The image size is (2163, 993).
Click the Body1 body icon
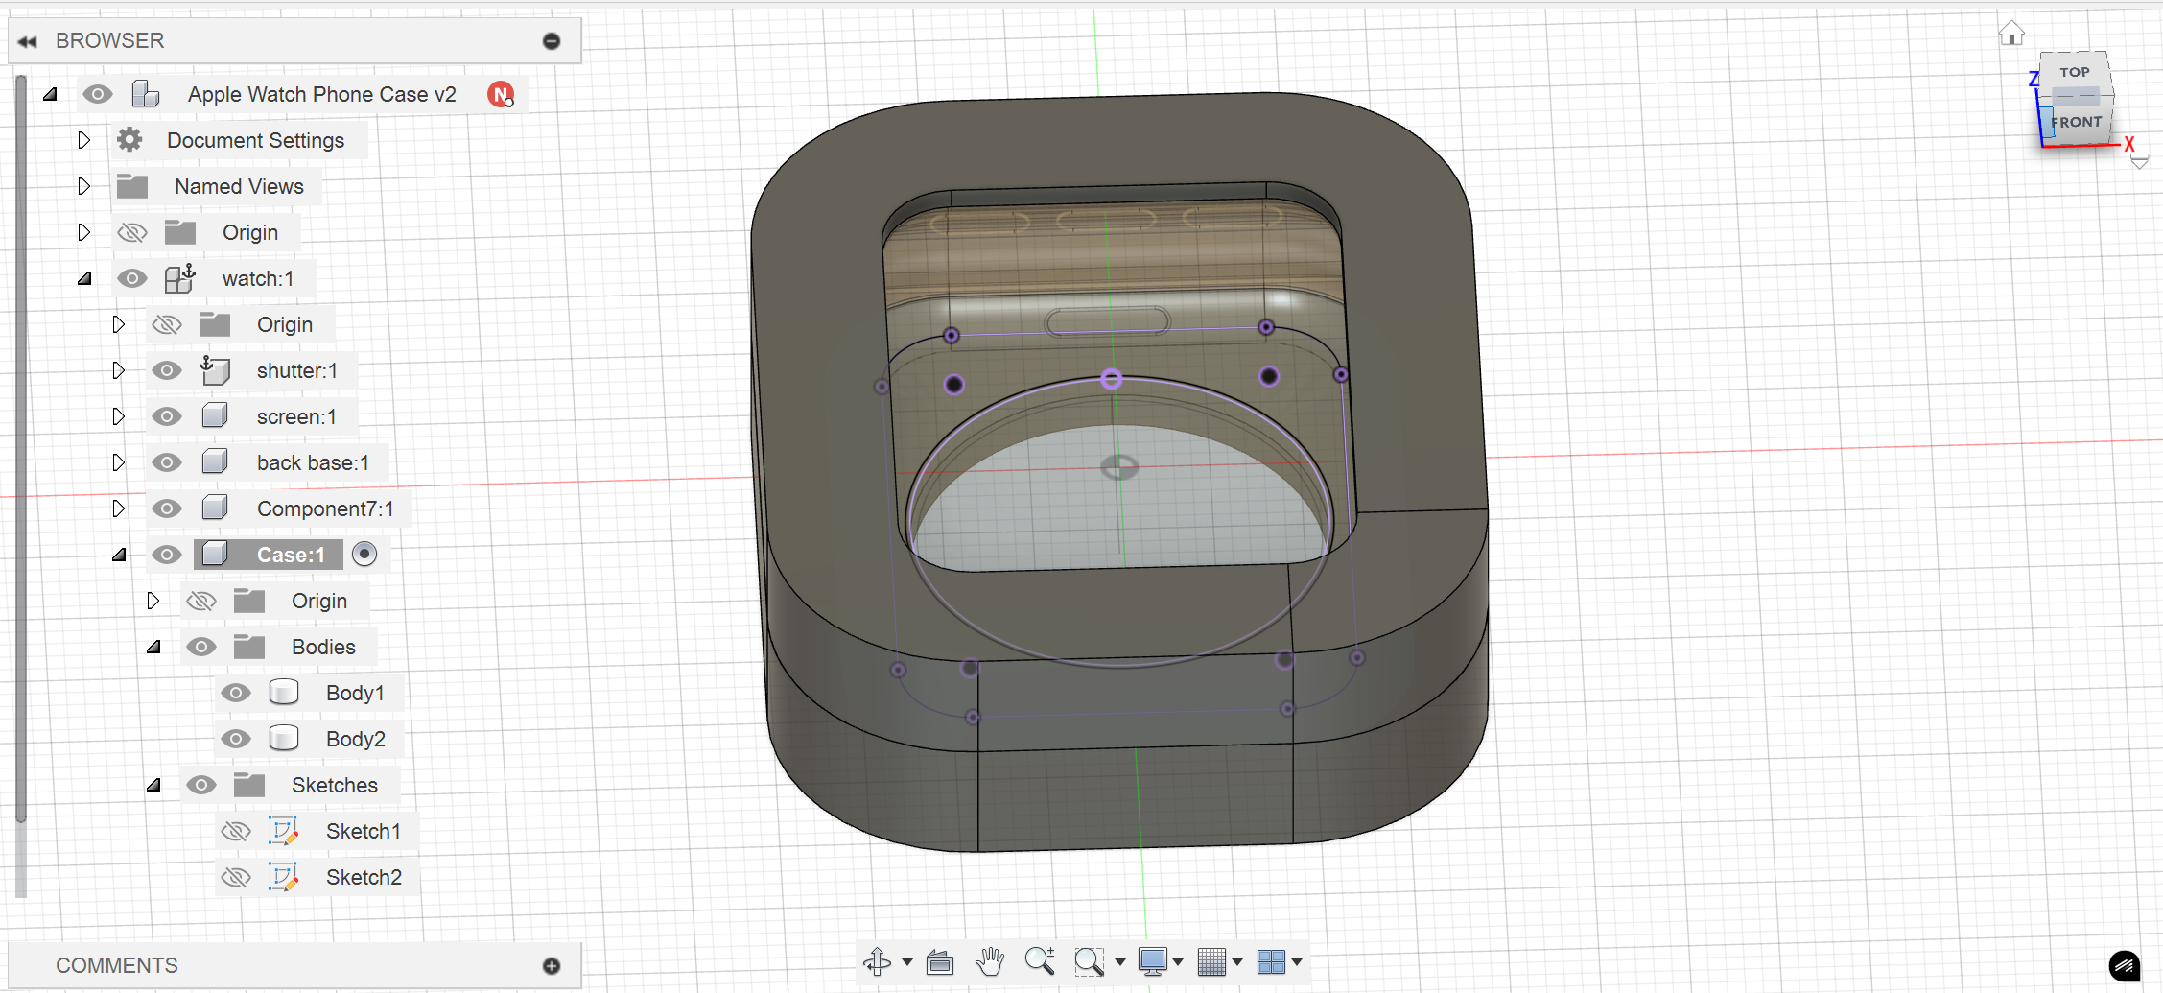tap(284, 693)
